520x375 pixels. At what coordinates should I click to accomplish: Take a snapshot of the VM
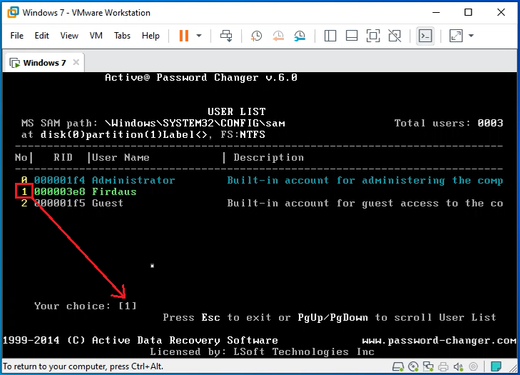coord(256,36)
